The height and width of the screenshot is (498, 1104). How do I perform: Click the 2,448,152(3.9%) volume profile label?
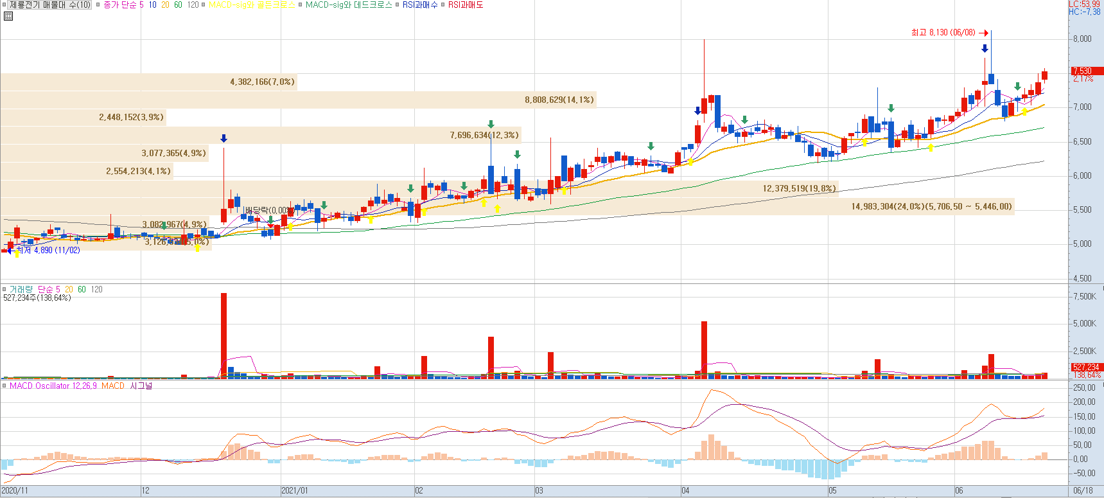[x=131, y=117]
